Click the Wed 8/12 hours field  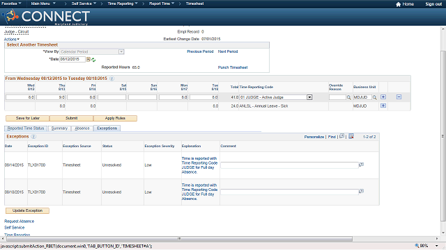[x=20, y=97]
